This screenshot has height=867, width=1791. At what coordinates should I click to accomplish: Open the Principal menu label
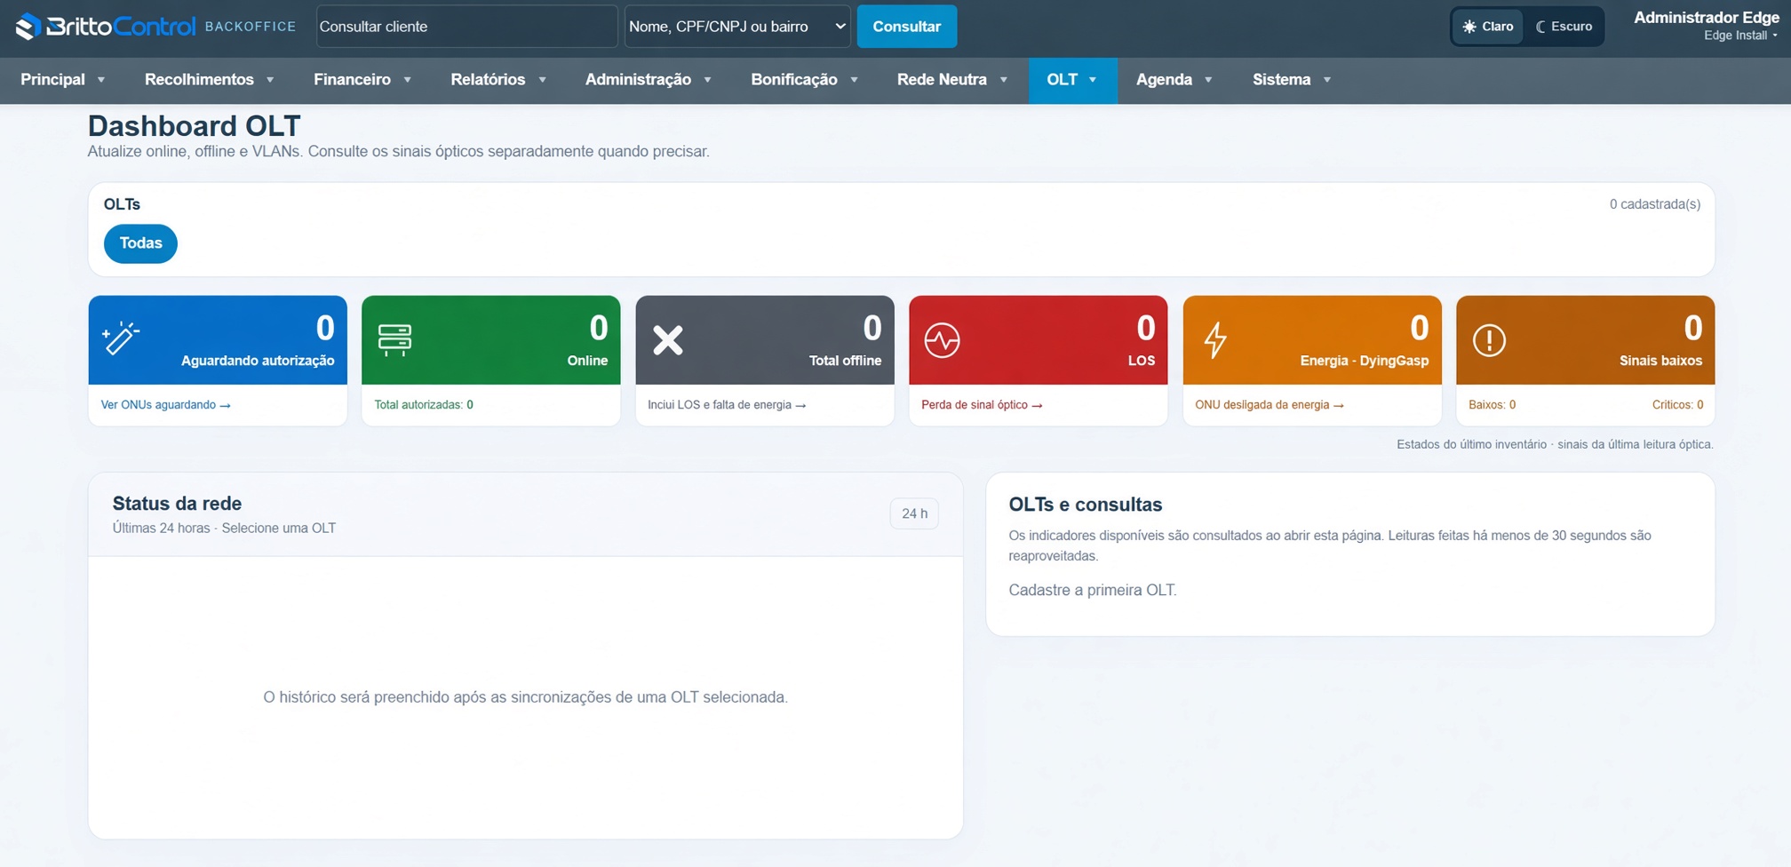pos(52,80)
